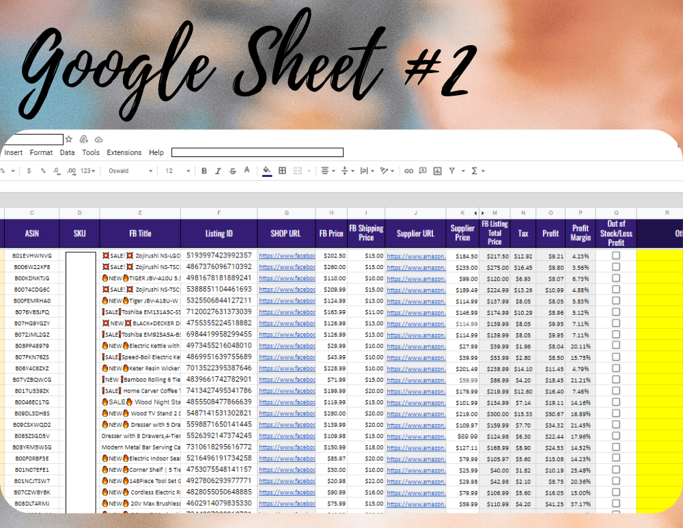The height and width of the screenshot is (528, 683).
Task: Tick Out of Stock checkbox for B076VB5JFQ
Action: click(x=616, y=312)
